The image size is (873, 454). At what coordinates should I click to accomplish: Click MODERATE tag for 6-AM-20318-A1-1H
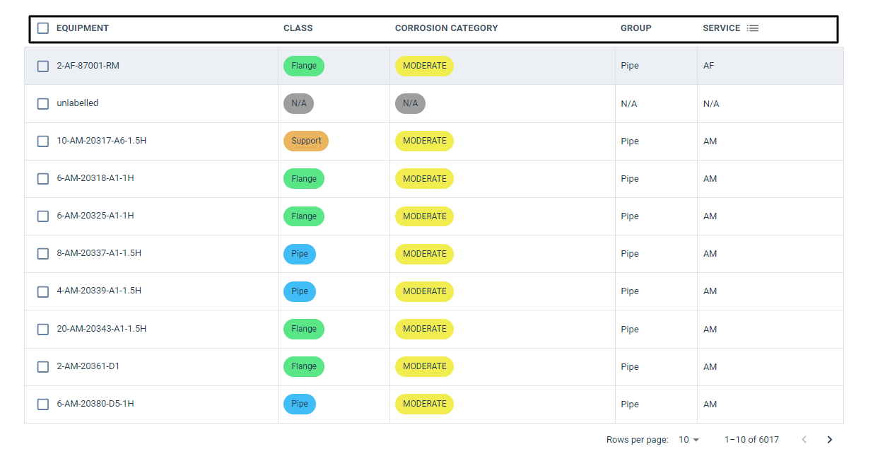424,179
